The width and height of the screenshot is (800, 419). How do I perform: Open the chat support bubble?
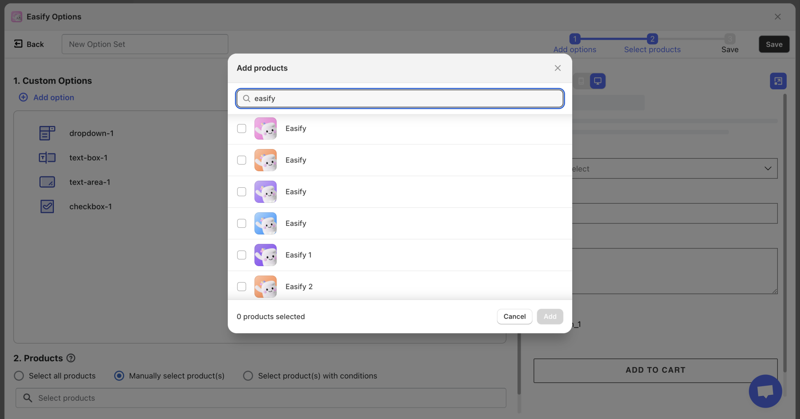coord(765,391)
